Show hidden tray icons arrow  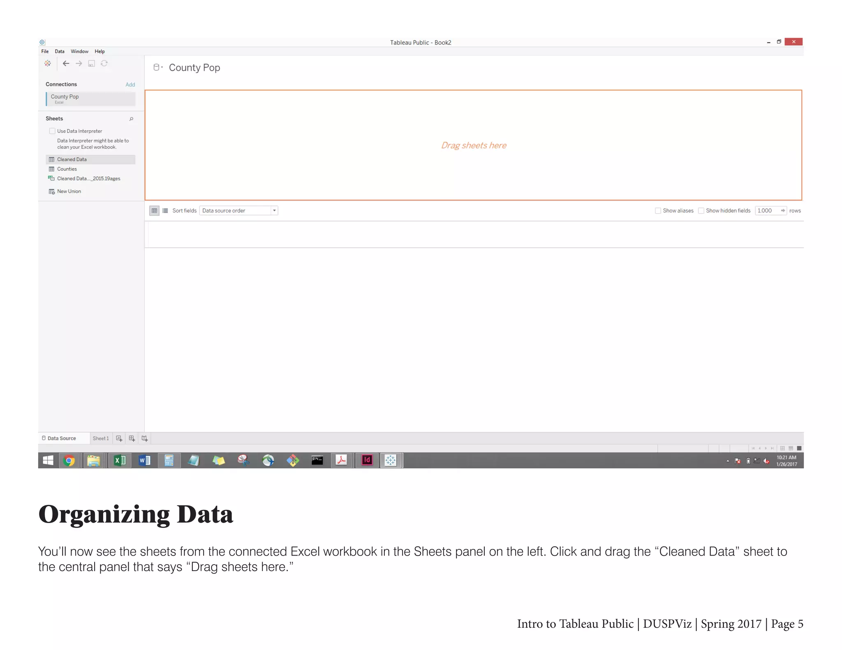coord(728,461)
